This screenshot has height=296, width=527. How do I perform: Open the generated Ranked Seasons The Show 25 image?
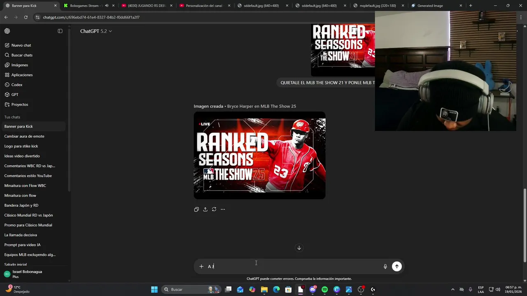pyautogui.click(x=259, y=155)
